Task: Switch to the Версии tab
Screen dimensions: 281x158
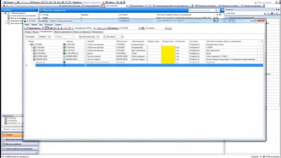Action: (x=35, y=32)
